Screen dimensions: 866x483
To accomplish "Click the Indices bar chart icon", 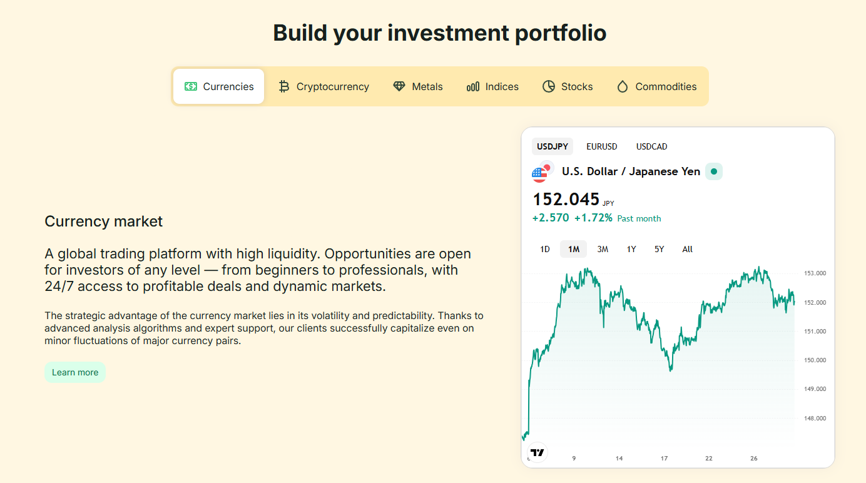I will [x=473, y=86].
